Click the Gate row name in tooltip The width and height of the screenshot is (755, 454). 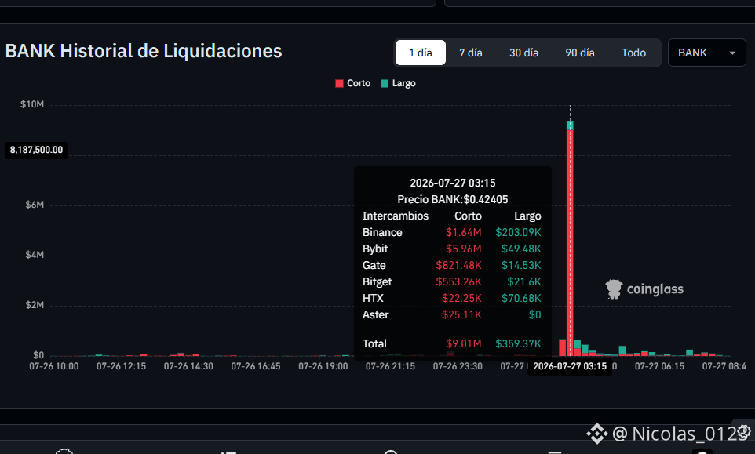pos(374,265)
